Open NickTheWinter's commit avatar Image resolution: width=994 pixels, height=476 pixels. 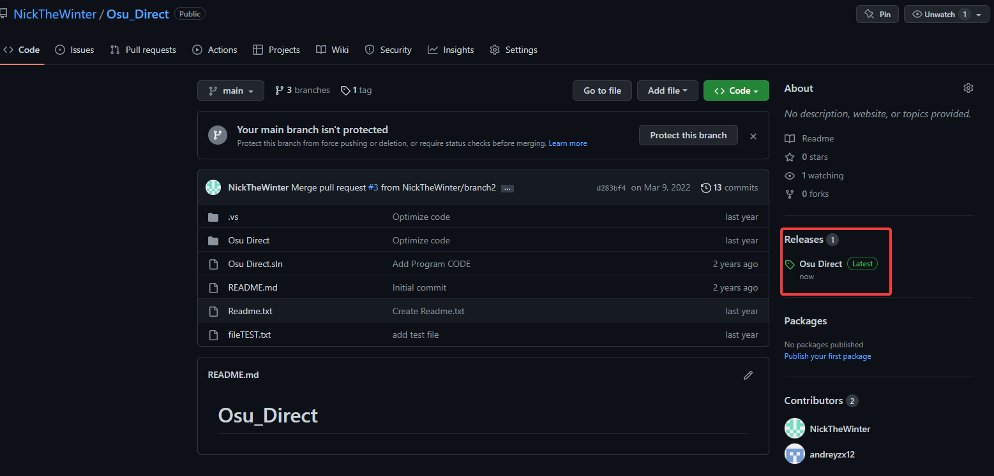point(213,187)
